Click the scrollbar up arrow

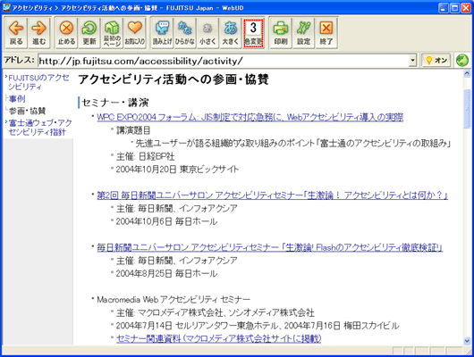click(467, 73)
